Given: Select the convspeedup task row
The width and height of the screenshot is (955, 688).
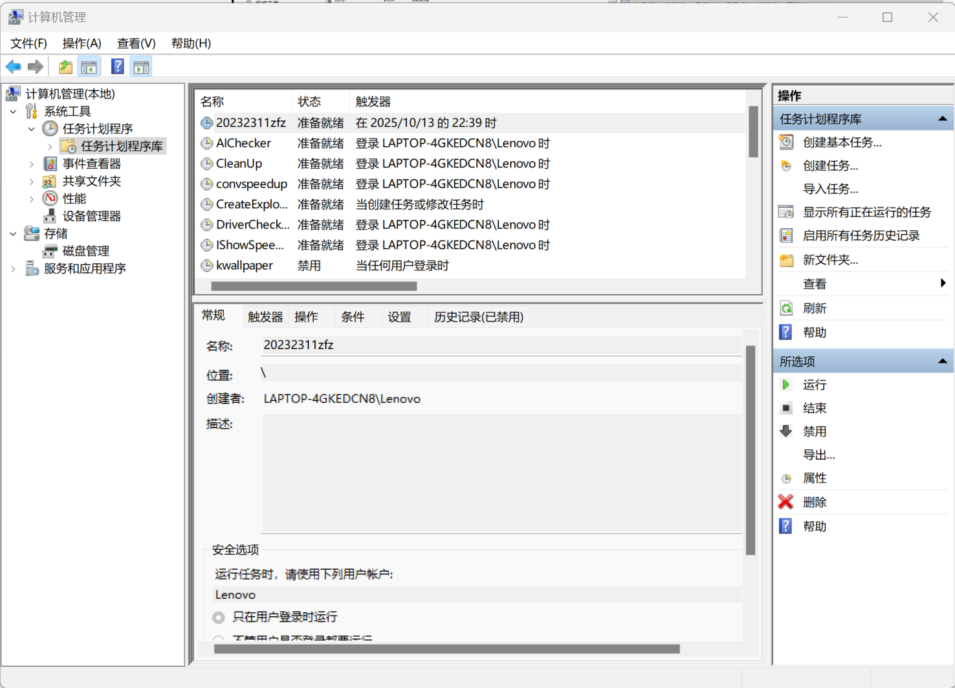Looking at the screenshot, I should (471, 184).
